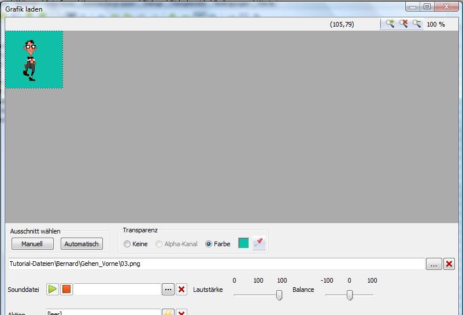Stop sound playback with the orange square

click(x=66, y=290)
